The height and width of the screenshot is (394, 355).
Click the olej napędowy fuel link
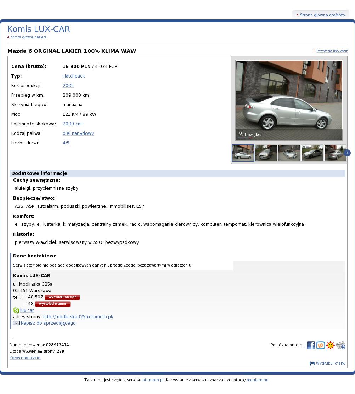coord(78,133)
